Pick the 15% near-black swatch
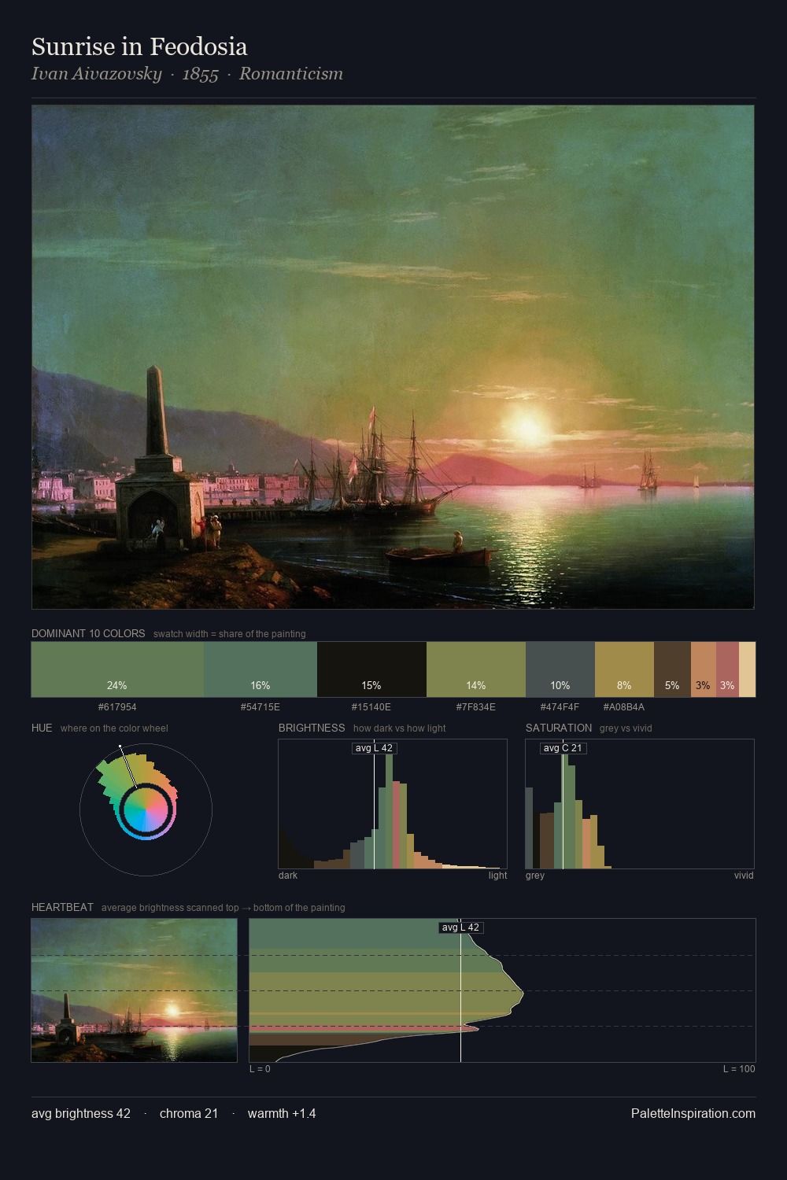The image size is (787, 1180). click(371, 669)
